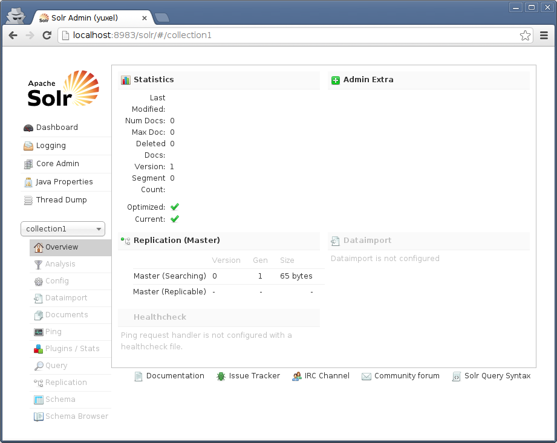
Task: Click the sidebar Replication icon
Action: pos(38,383)
